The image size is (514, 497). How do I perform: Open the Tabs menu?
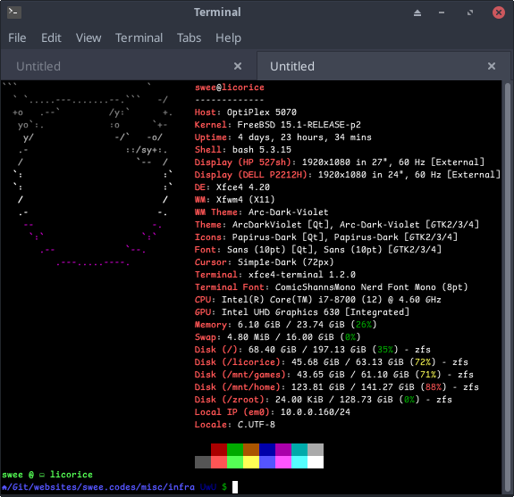pyautogui.click(x=190, y=38)
